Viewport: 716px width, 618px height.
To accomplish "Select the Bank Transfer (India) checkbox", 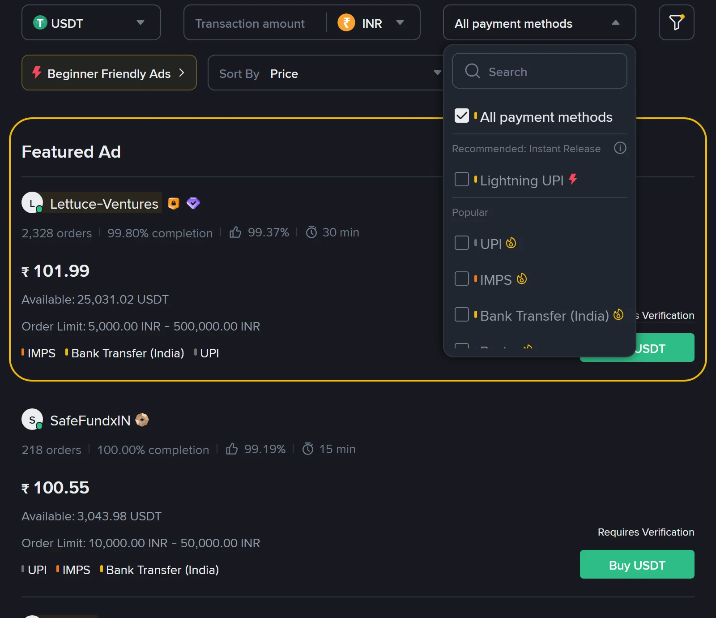I will coord(462,314).
